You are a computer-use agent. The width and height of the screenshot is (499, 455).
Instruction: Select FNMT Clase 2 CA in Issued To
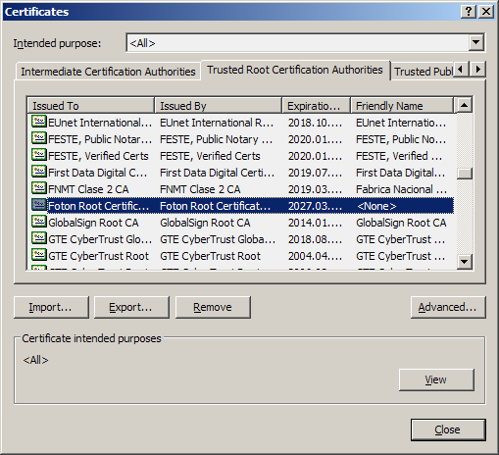point(88,189)
